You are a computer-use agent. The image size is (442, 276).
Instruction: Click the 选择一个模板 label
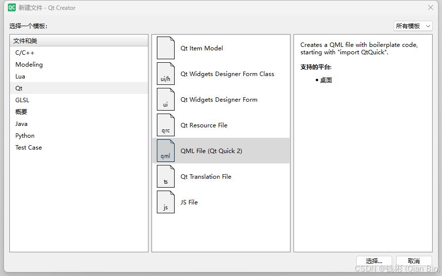pos(28,26)
